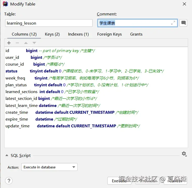The height and width of the screenshot is (188, 192).
Task: Switch to the Indexes (1) tab
Action: click(78, 34)
